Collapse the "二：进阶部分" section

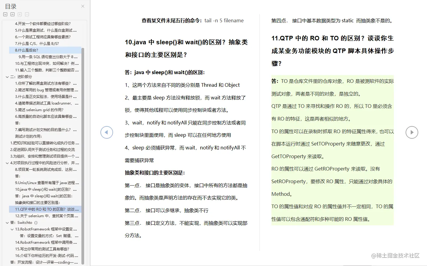coord(7,77)
